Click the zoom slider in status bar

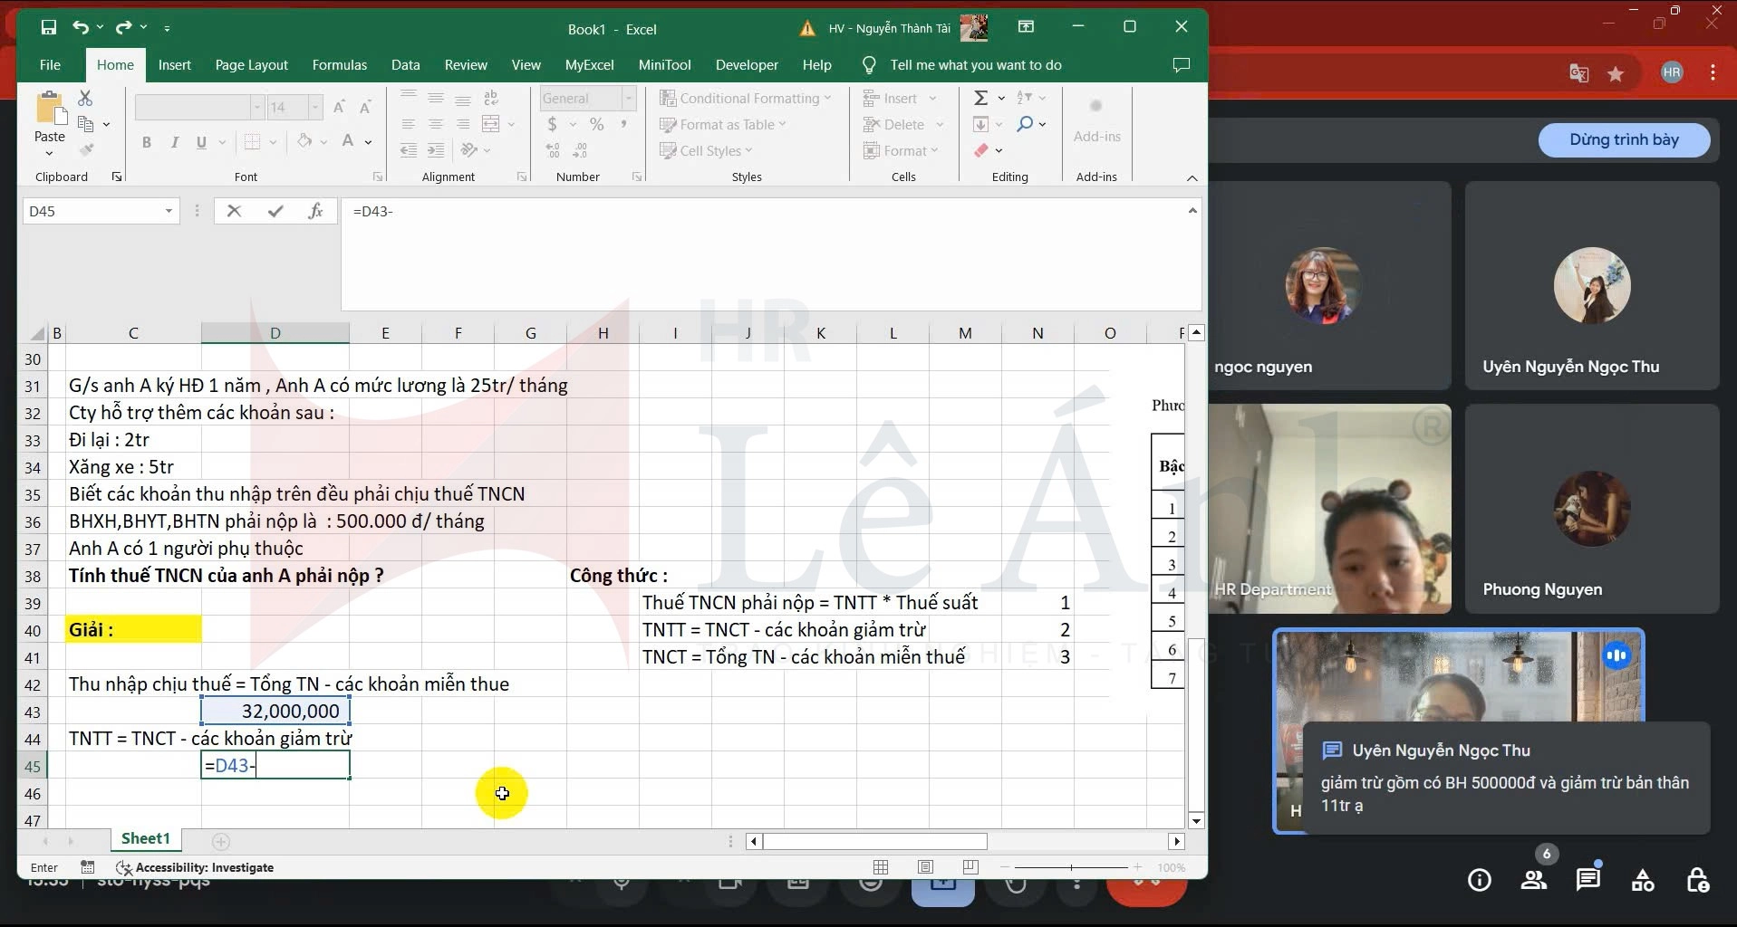point(1071,867)
